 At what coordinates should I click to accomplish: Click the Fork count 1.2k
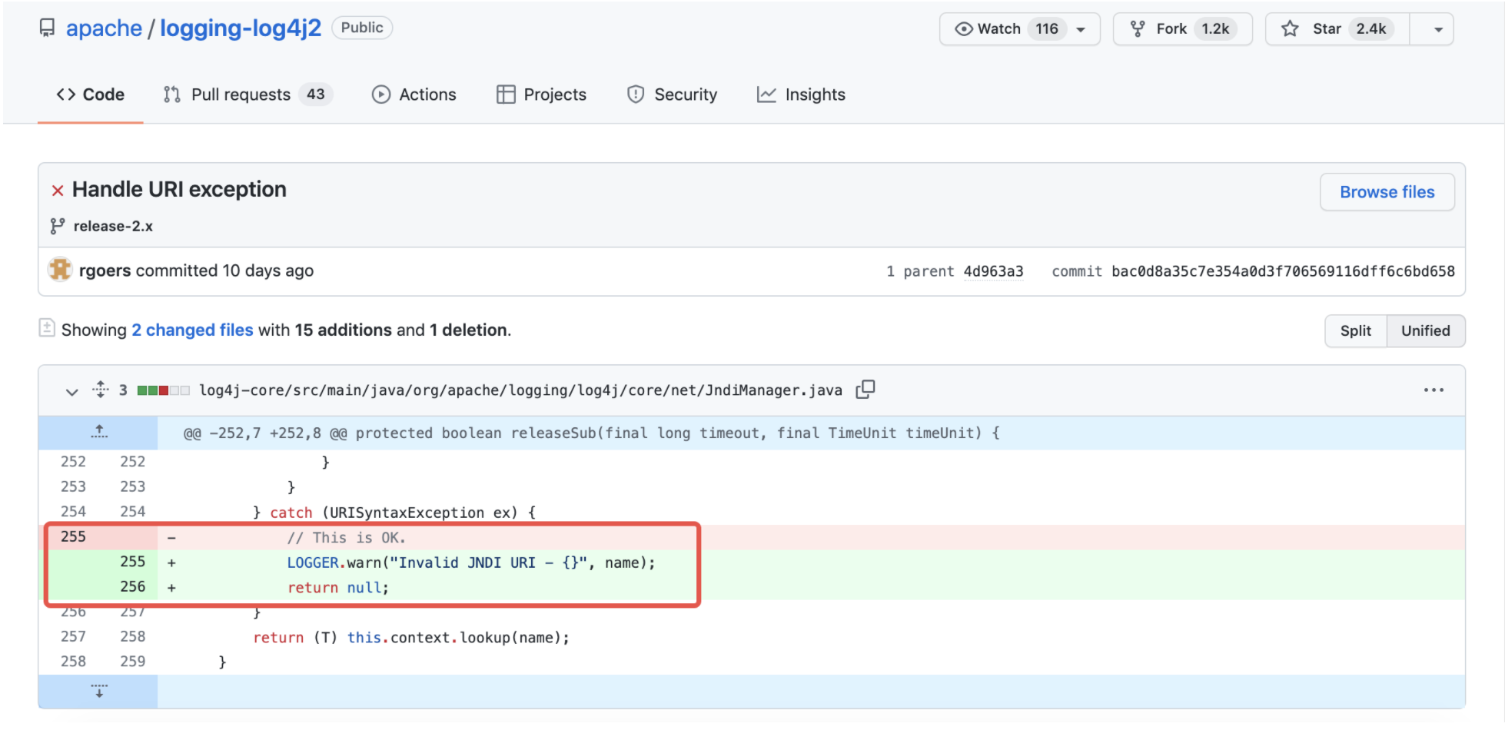point(1216,29)
